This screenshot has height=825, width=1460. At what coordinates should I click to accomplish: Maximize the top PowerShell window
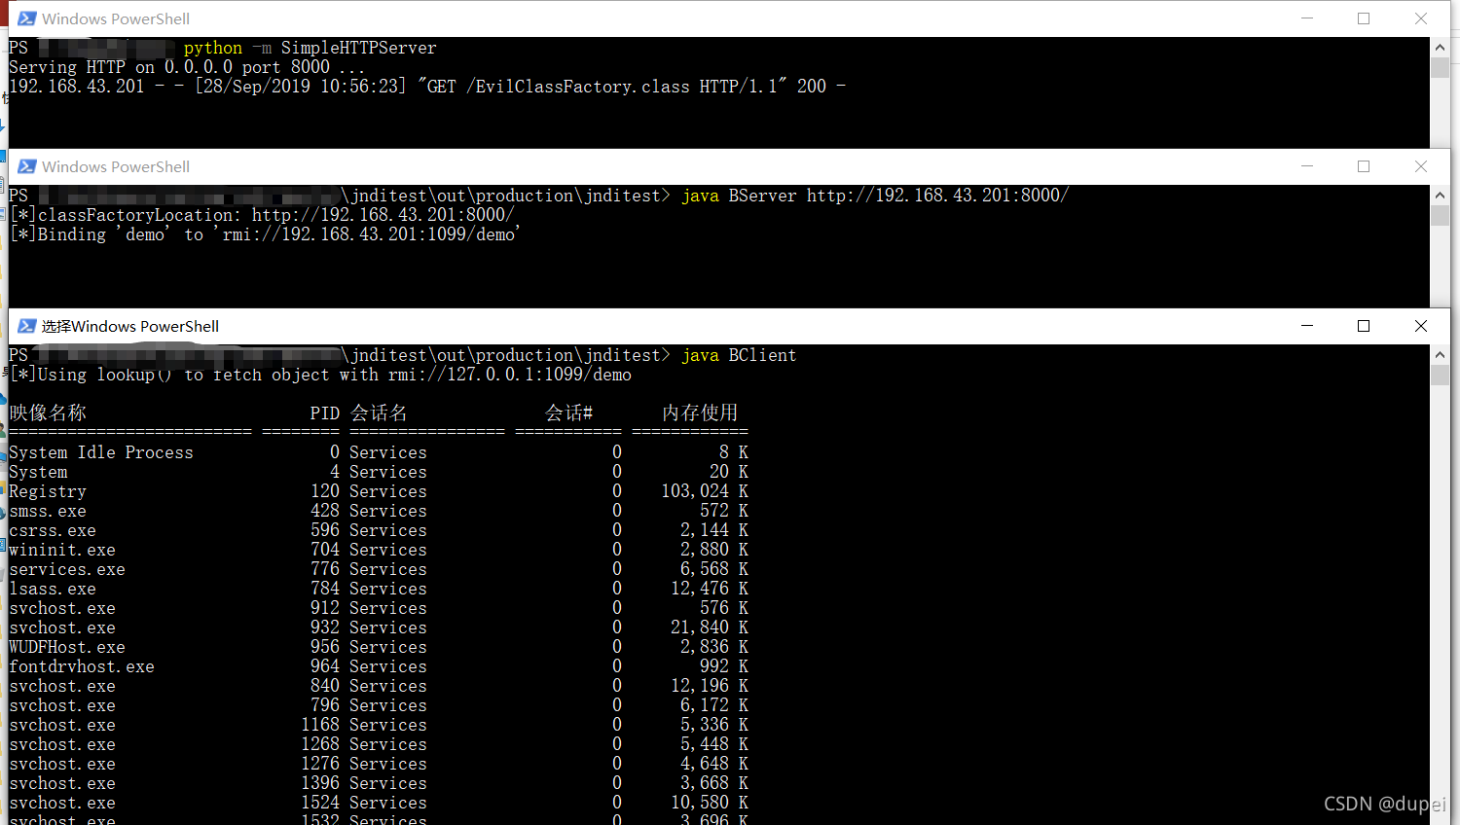pyautogui.click(x=1364, y=18)
